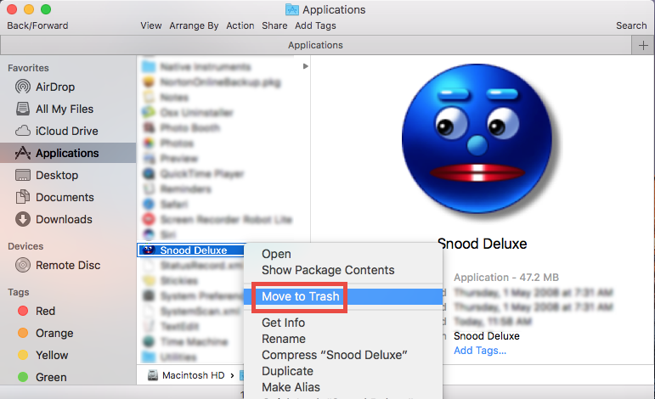Screen dimensions: 655x399
Task: Click the Tags sidebar heading
Action: (x=19, y=292)
